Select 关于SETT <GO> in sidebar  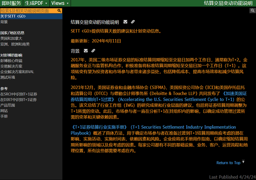(x=31, y=16)
